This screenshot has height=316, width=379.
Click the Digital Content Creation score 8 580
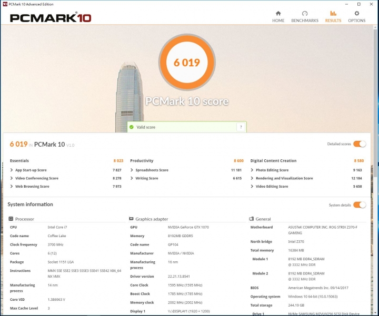coord(359,160)
